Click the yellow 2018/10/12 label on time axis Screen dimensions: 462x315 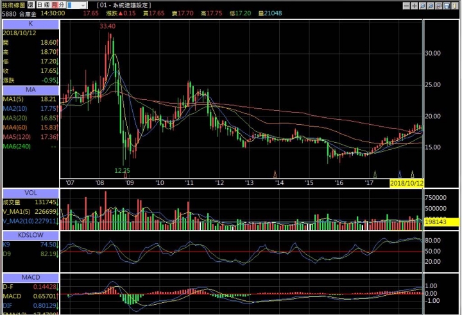coord(407,183)
